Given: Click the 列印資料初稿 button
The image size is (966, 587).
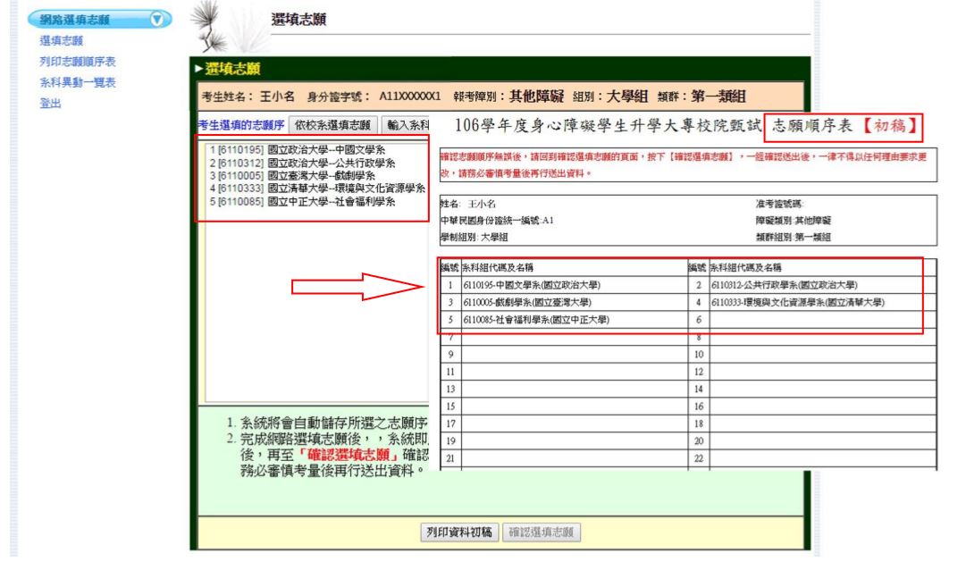Looking at the screenshot, I should click(459, 532).
